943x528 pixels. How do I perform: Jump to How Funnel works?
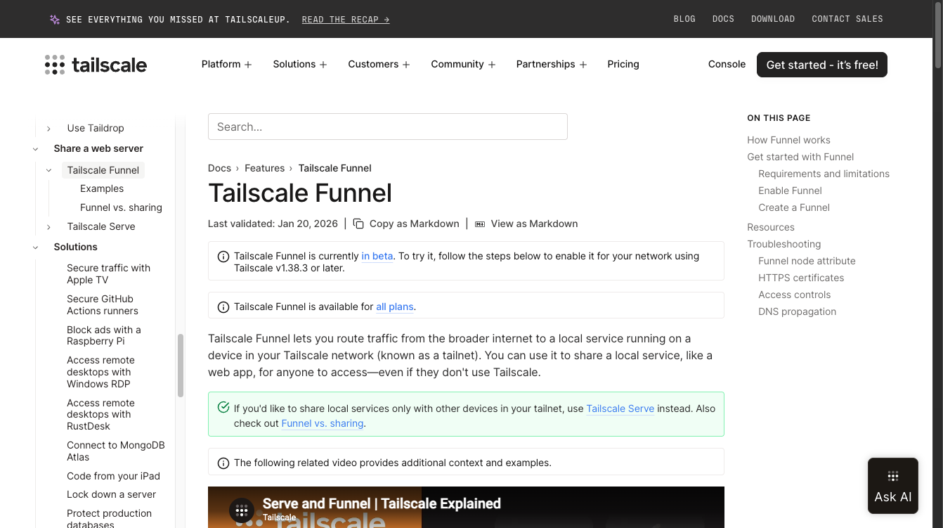pos(788,140)
